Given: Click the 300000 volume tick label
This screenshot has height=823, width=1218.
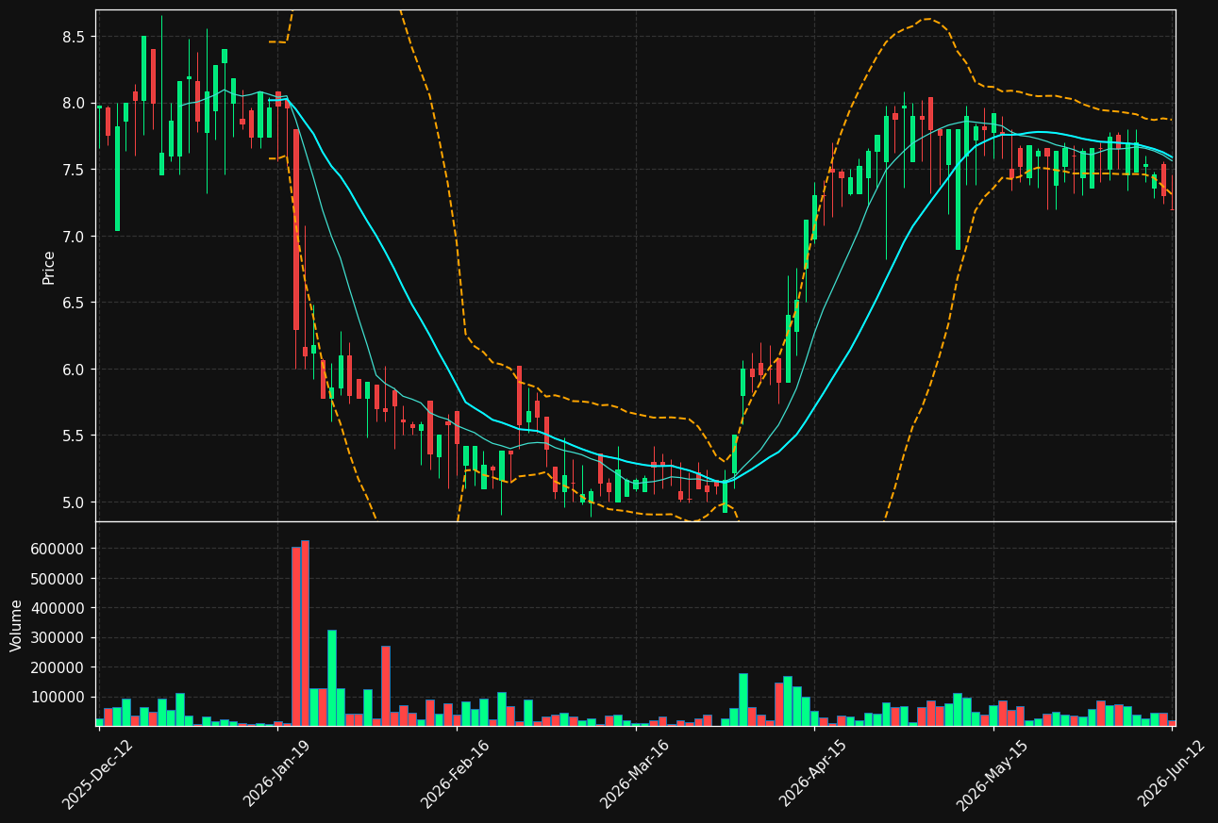Looking at the screenshot, I should tap(58, 637).
